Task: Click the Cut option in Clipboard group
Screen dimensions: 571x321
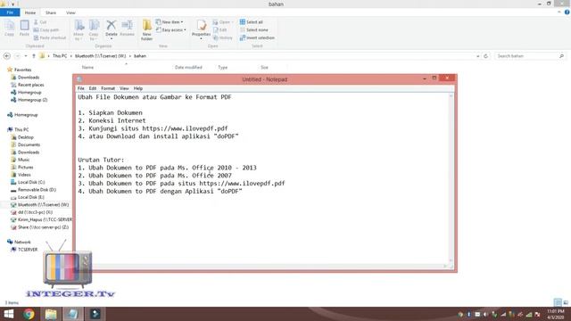Action: (40, 22)
